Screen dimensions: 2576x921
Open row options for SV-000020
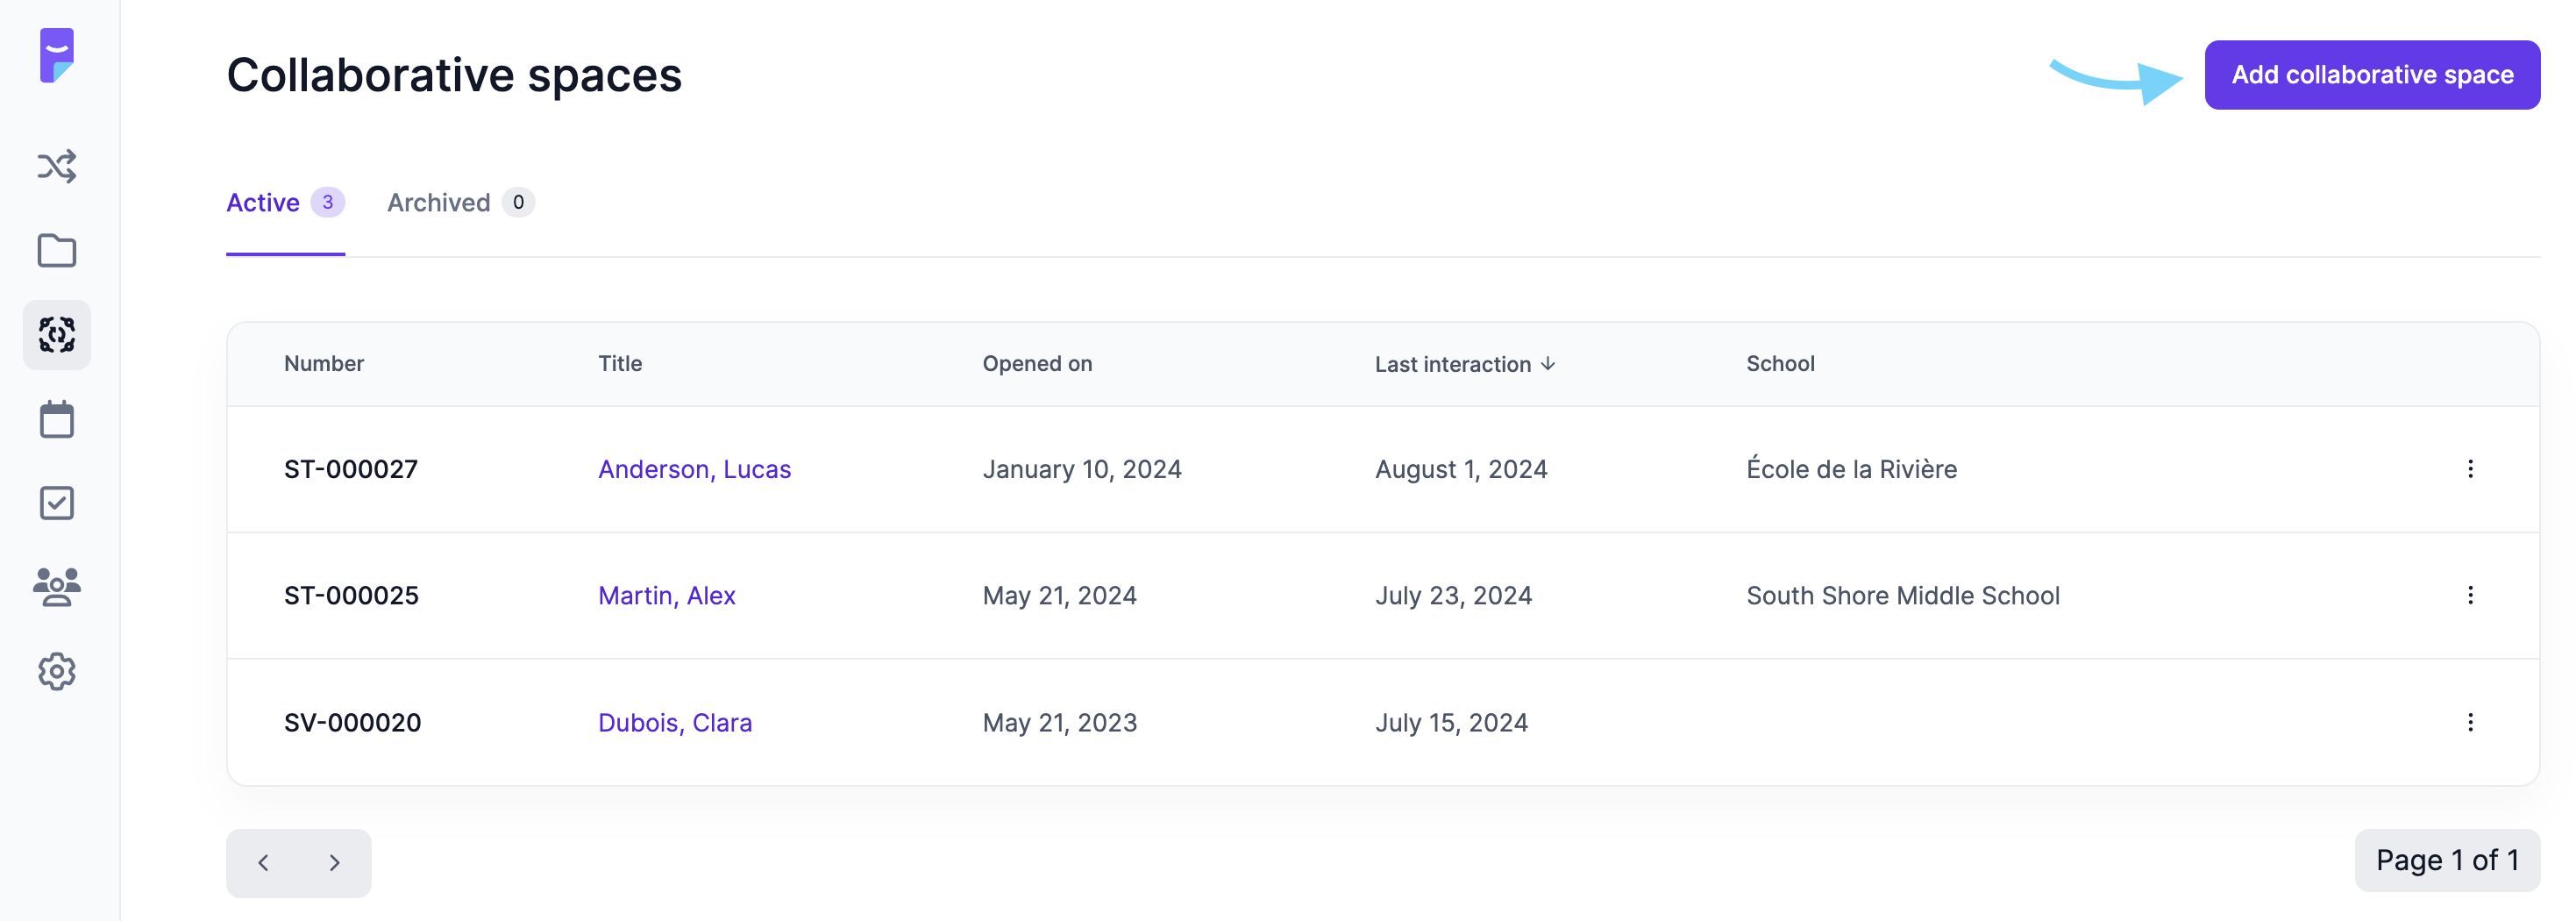(2470, 722)
